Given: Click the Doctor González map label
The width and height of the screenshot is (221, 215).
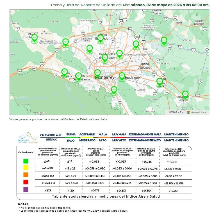Looking at the screenshot, I should 199,22.
